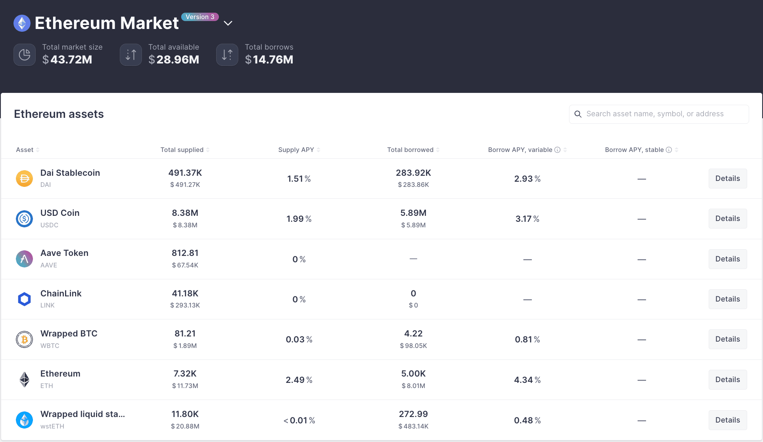Click the ChainLink hexagon icon
763x442 pixels.
click(x=24, y=299)
